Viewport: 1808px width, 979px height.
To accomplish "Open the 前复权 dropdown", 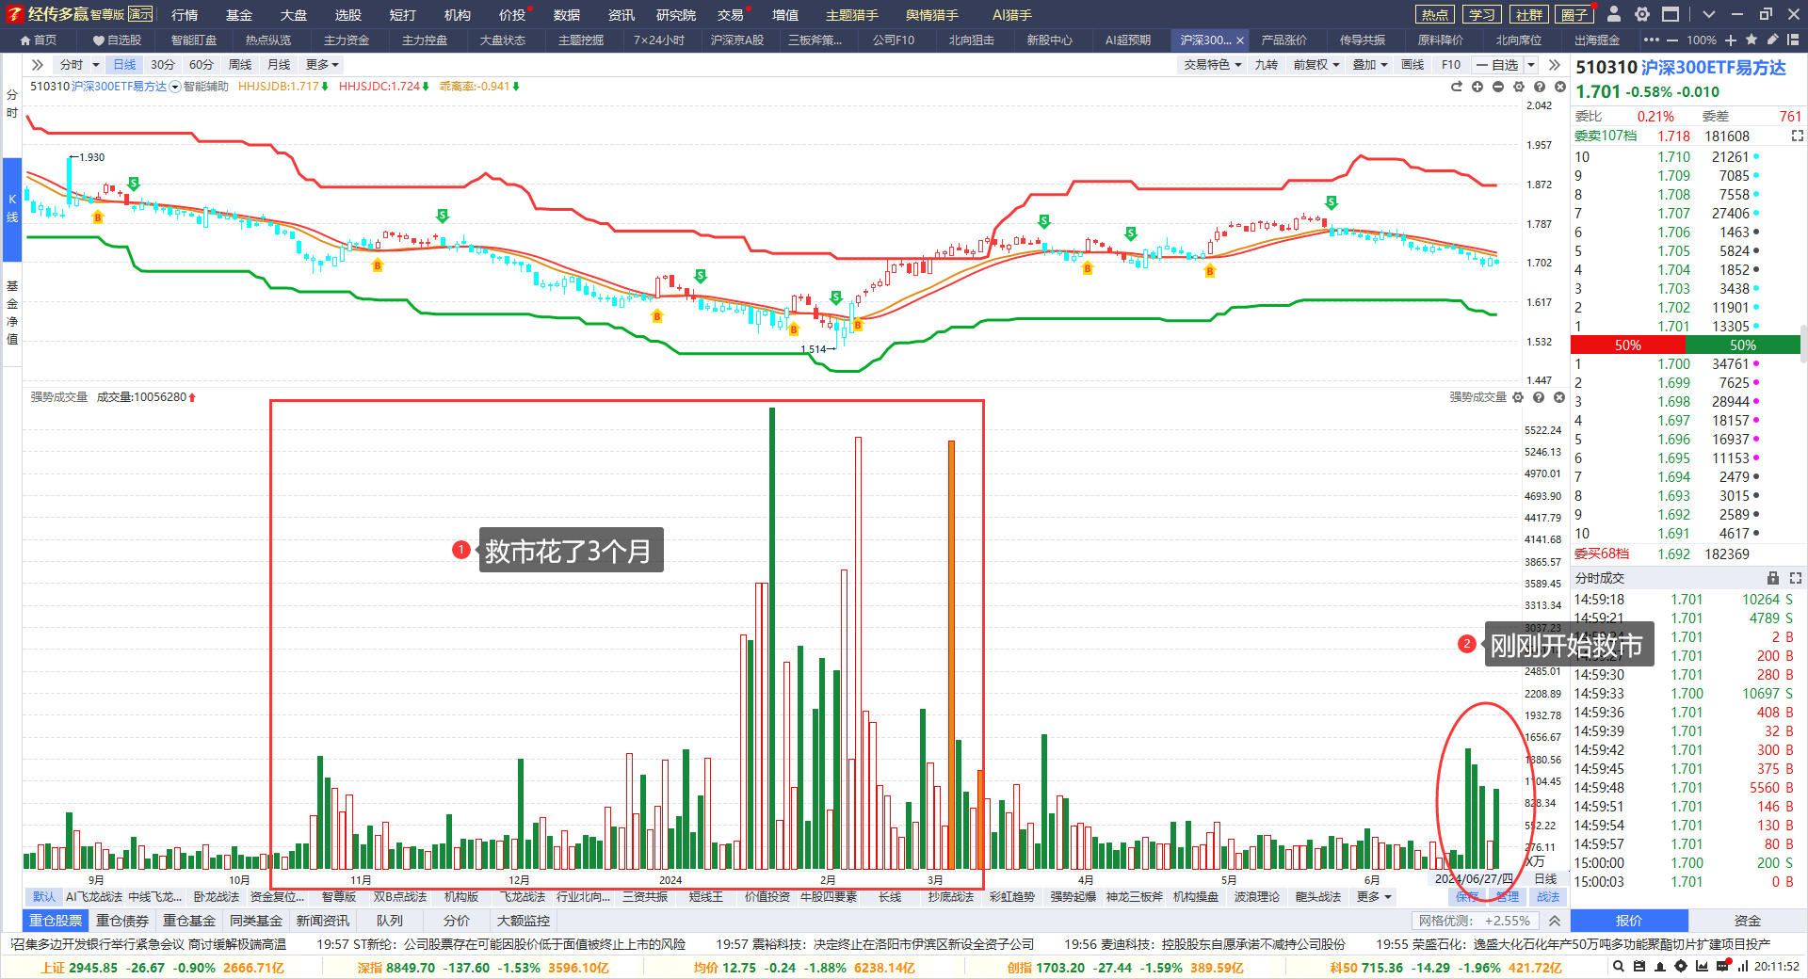I will 1316,65.
